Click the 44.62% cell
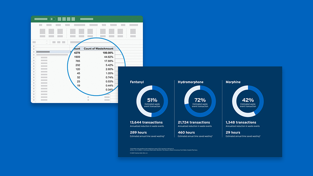The height and width of the screenshot is (176, 313). pos(108,57)
